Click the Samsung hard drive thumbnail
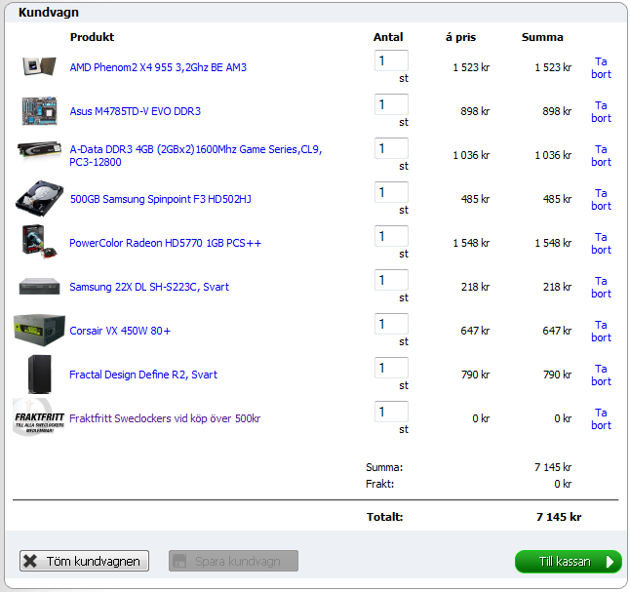Image resolution: width=630 pixels, height=592 pixels. (39, 199)
